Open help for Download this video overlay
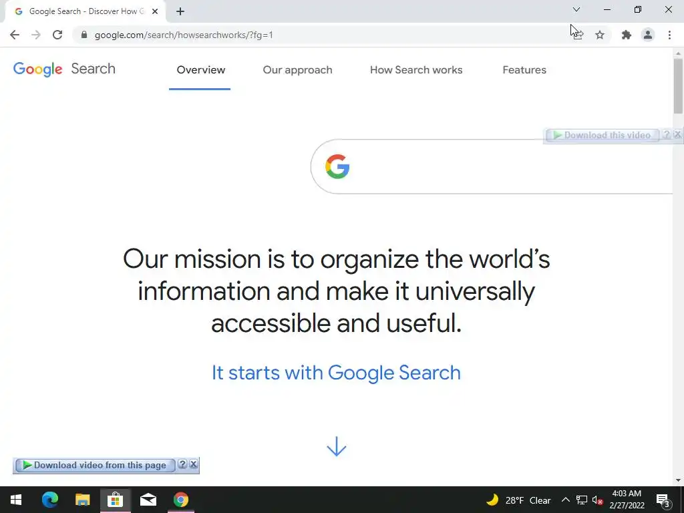 point(666,135)
